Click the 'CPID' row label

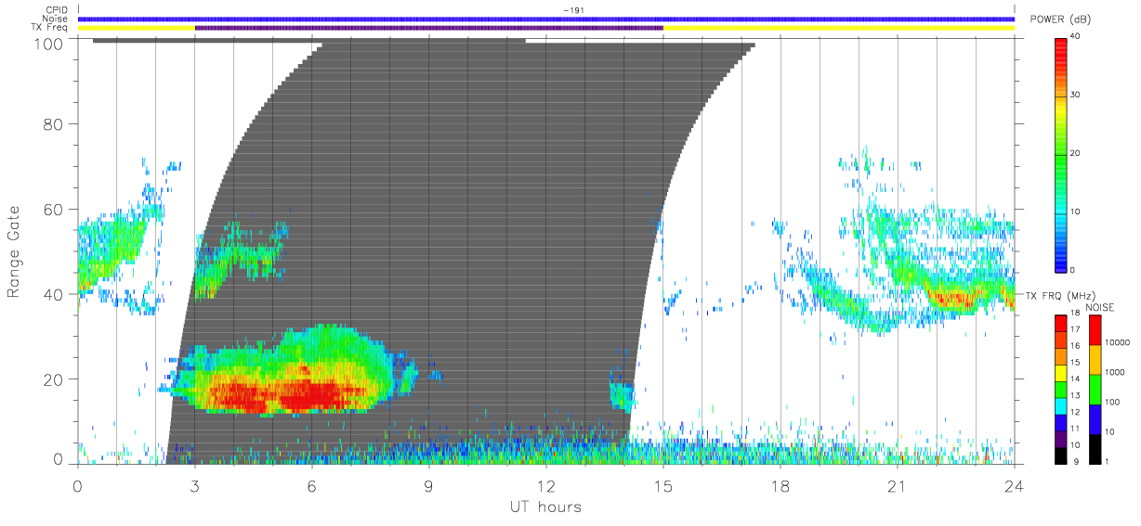pyautogui.click(x=58, y=10)
